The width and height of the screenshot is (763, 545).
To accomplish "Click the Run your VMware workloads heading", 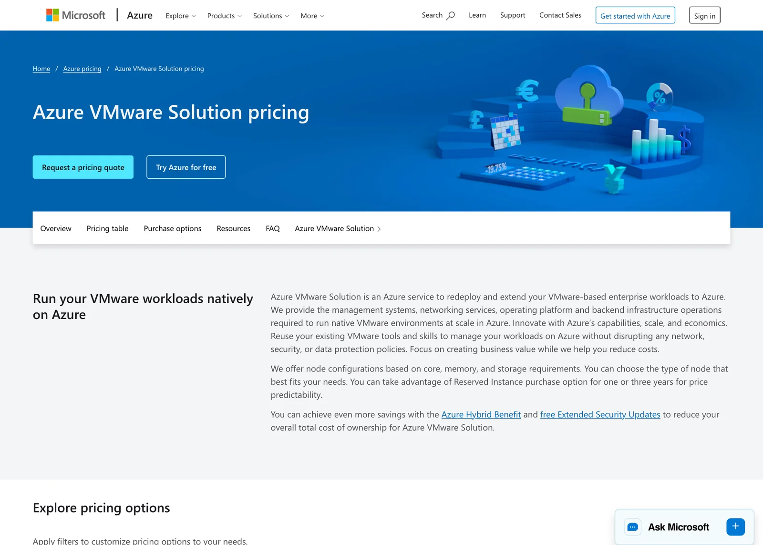I will click(143, 307).
